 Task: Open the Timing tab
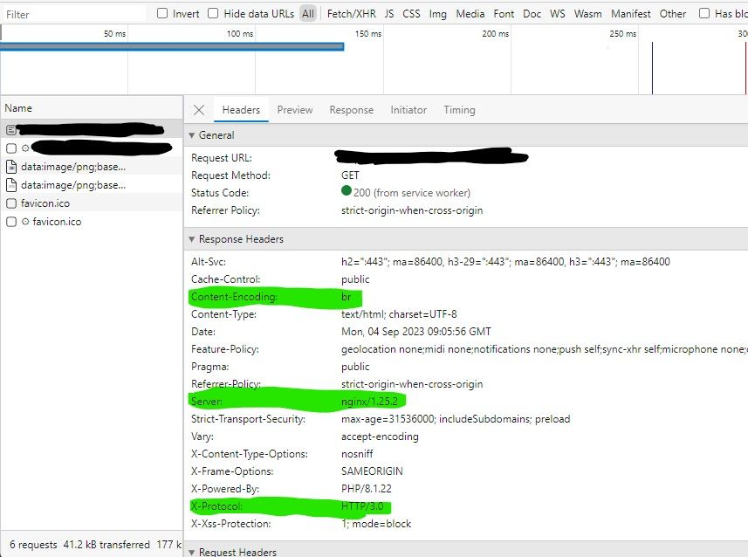[458, 110]
